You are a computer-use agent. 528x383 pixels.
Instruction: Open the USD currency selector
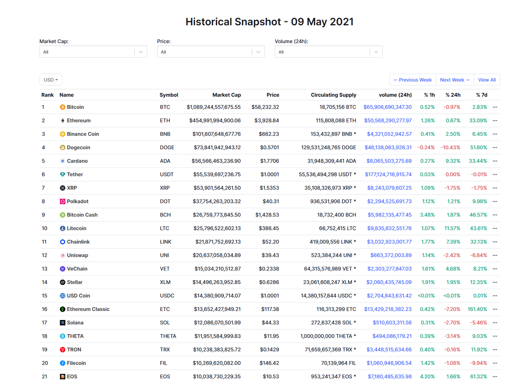pyautogui.click(x=51, y=80)
